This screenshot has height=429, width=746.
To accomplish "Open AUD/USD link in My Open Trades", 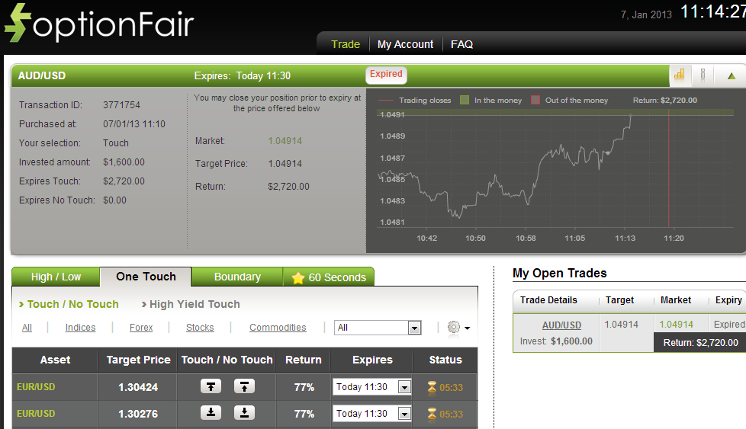I will coord(561,325).
